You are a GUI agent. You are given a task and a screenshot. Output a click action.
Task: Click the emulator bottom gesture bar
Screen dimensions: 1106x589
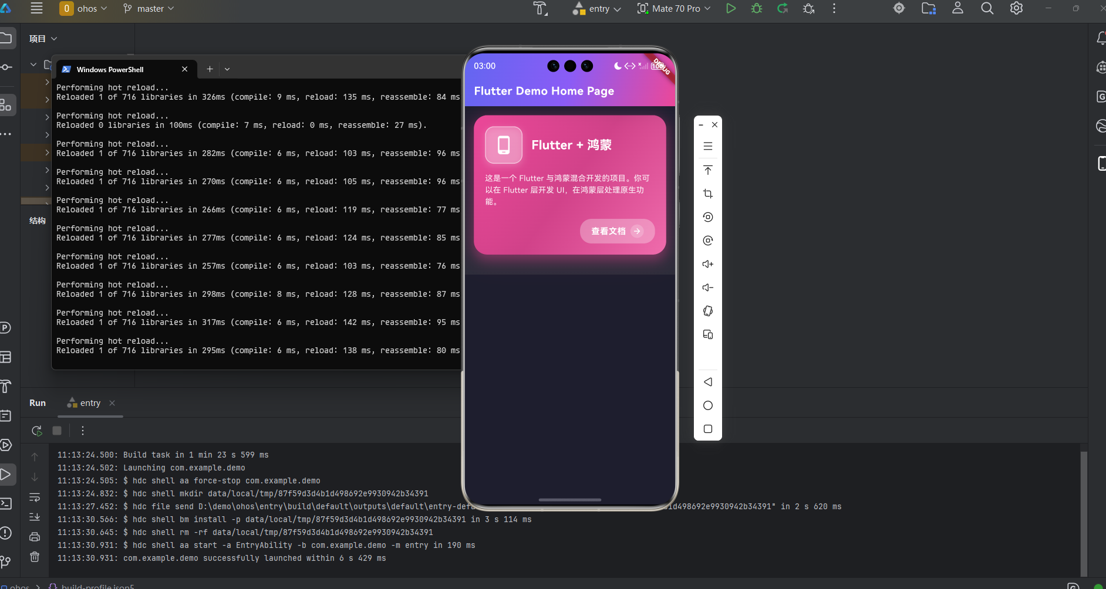tap(569, 500)
